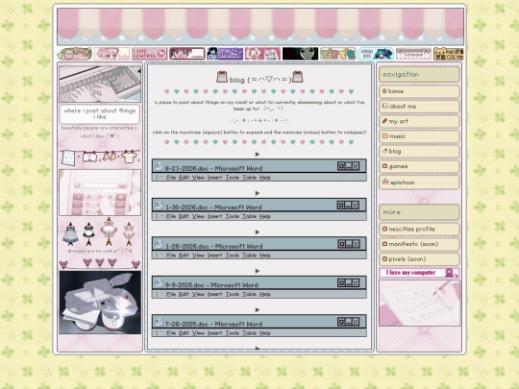Toggle the triangle arrow above 8-21-2026.doc
This screenshot has width=519, height=389.
point(258,154)
